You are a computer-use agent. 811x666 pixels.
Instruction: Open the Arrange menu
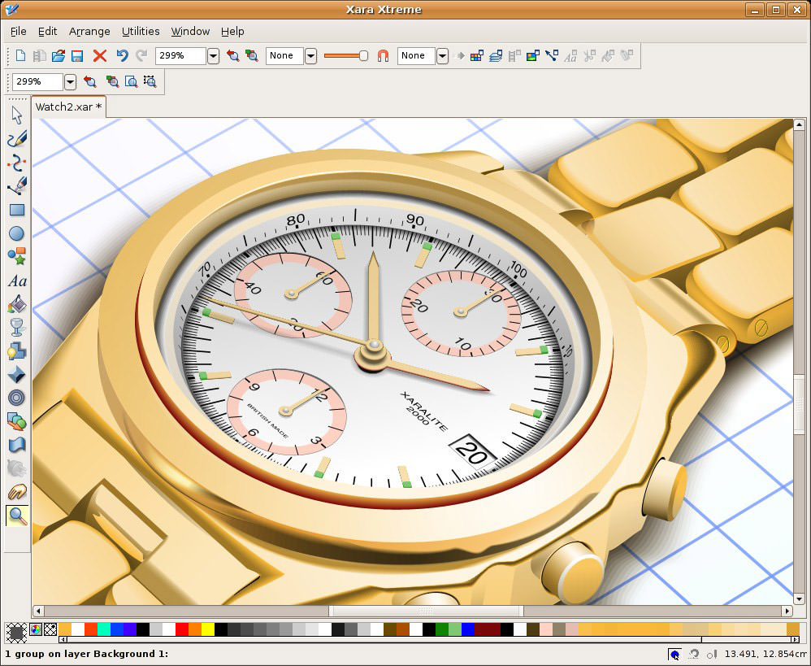(x=89, y=31)
